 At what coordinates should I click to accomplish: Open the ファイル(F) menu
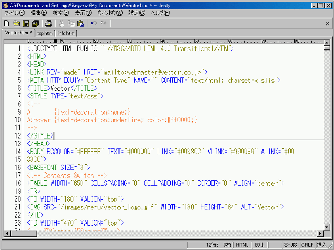(15, 13)
